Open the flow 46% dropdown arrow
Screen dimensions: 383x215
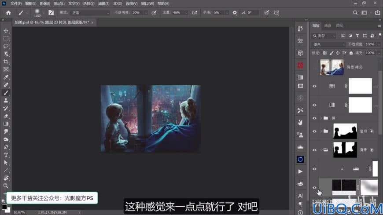tap(186, 13)
